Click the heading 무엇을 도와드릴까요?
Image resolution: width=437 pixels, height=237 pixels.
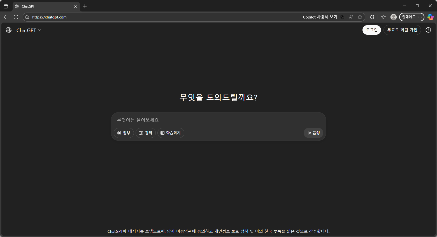218,97
